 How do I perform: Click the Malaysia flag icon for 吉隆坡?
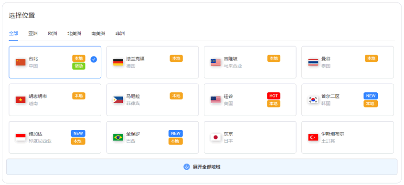216,62
